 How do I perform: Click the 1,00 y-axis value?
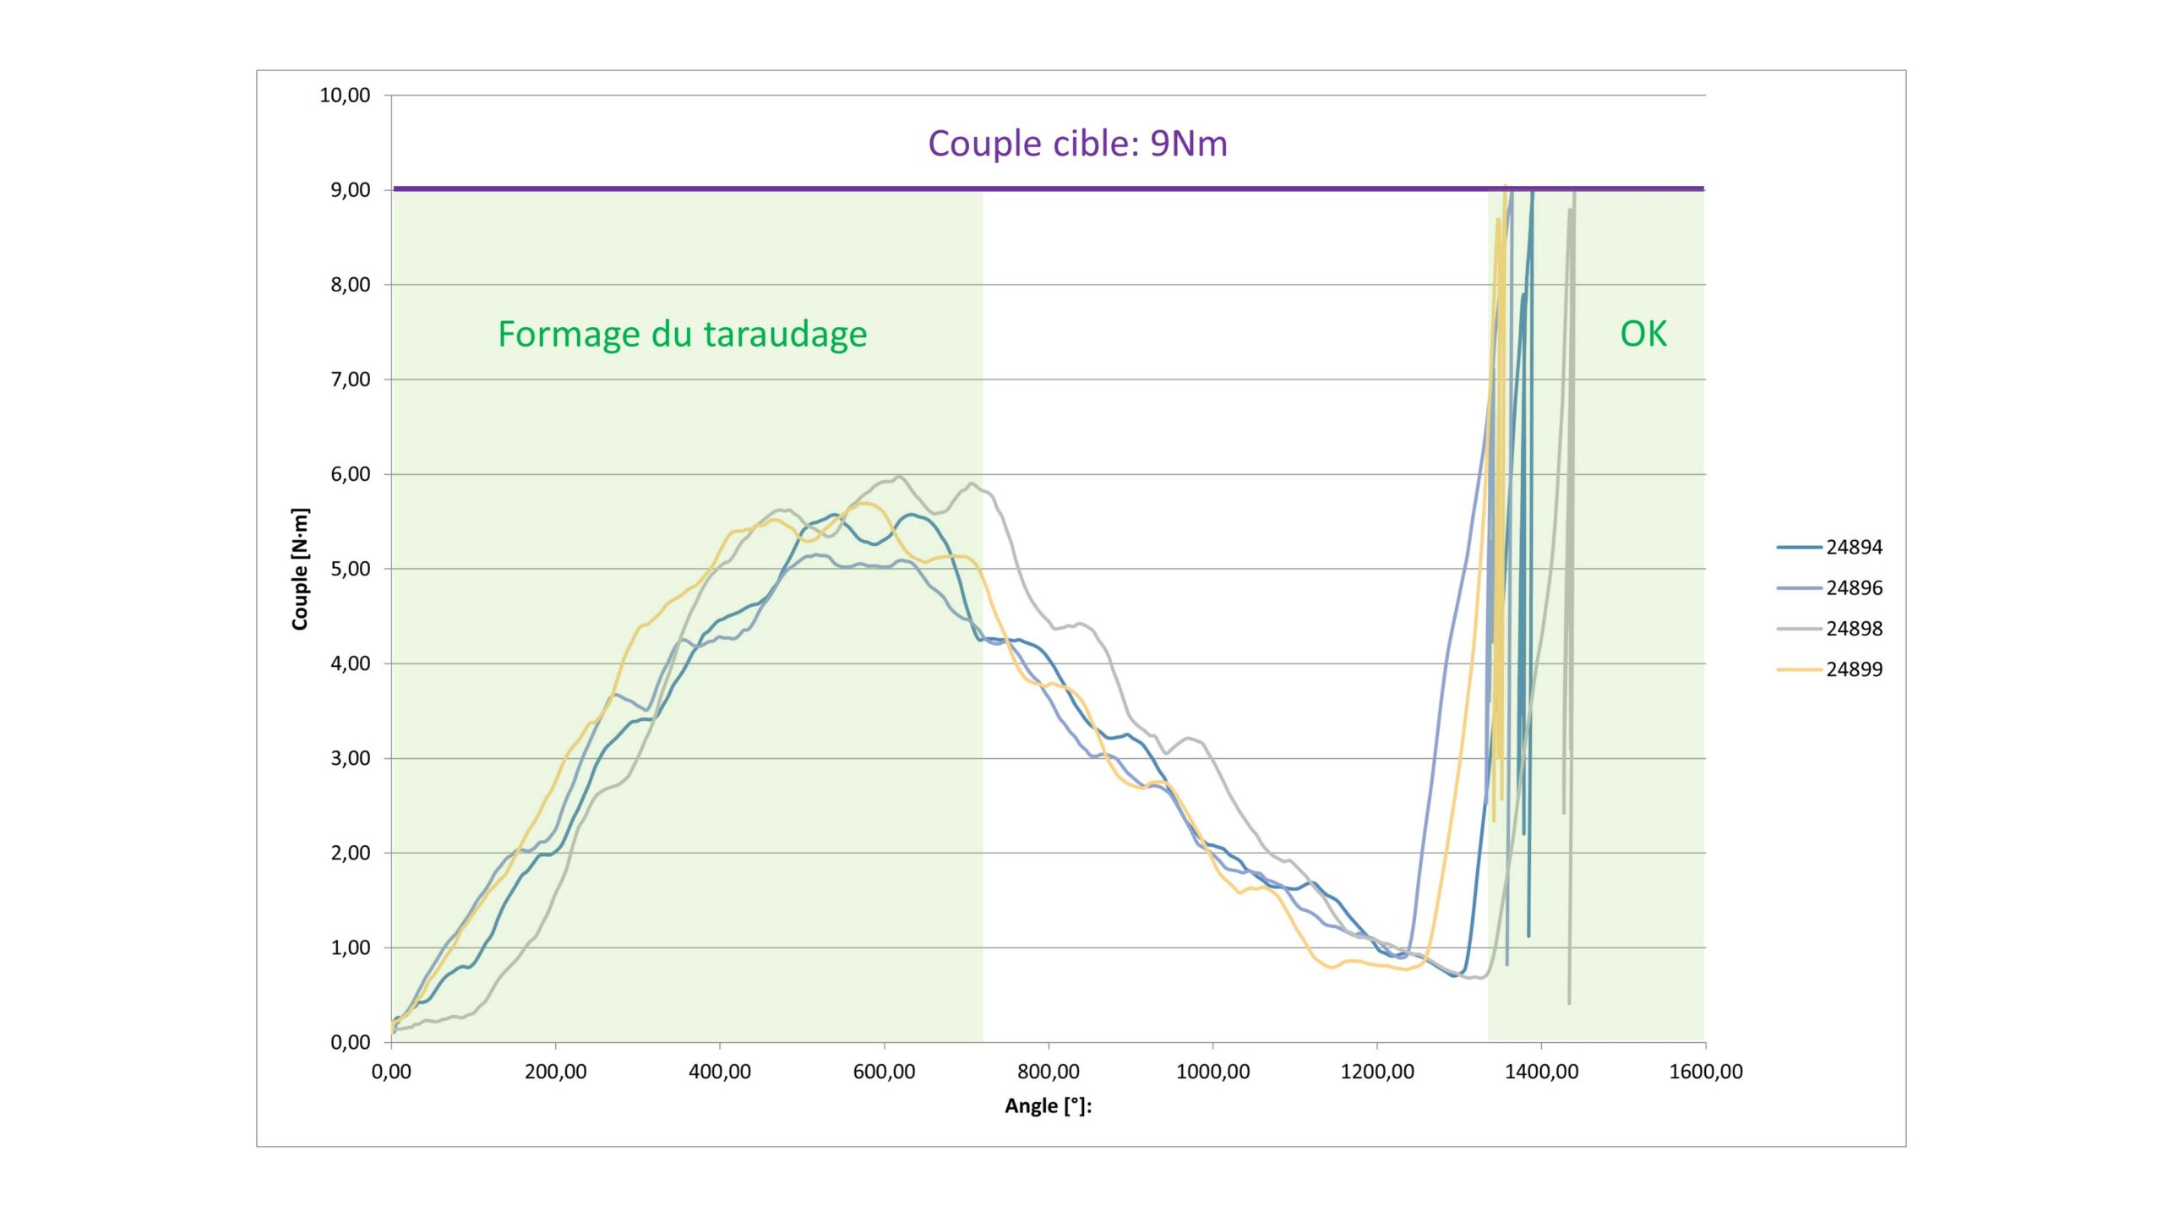pos(350,947)
